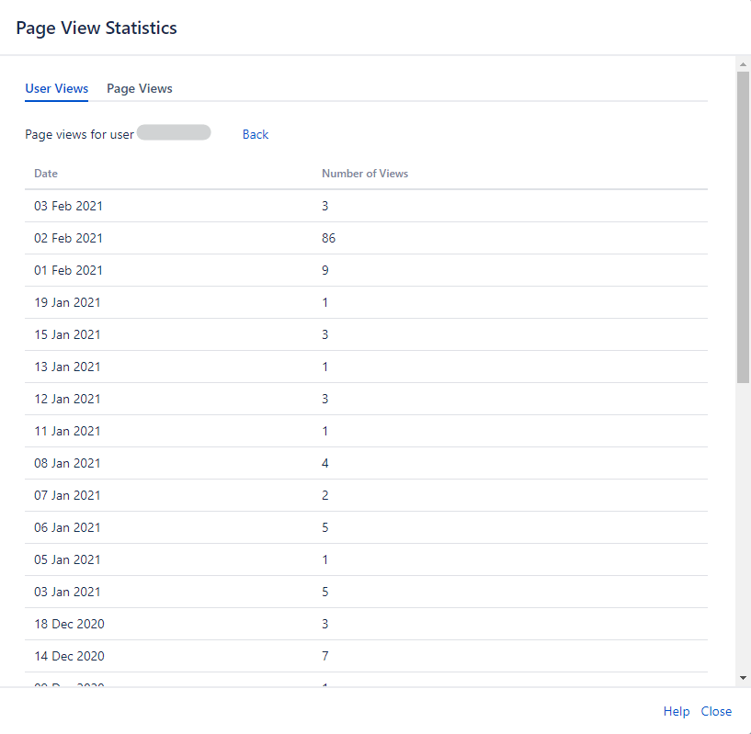Click the 86 views value
This screenshot has width=751, height=734.
[328, 238]
